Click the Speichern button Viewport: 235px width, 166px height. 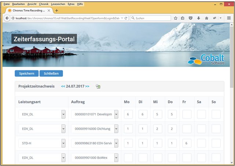pos(26,74)
